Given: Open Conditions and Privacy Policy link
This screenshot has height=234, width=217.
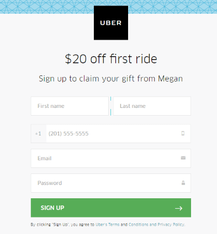Looking at the screenshot, I should (157, 225).
